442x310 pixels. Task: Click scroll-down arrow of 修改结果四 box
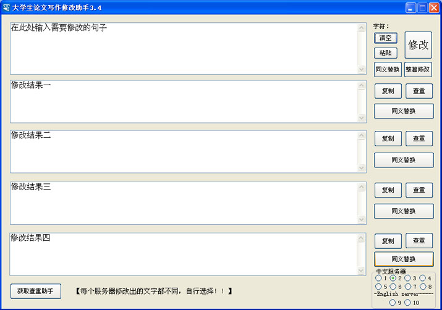click(362, 270)
